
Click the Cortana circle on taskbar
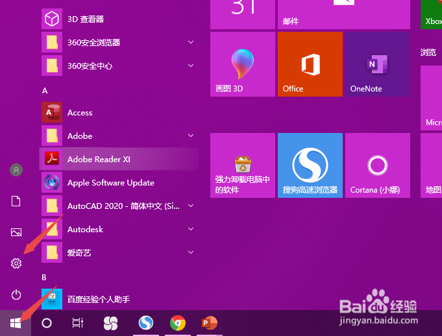(47, 323)
